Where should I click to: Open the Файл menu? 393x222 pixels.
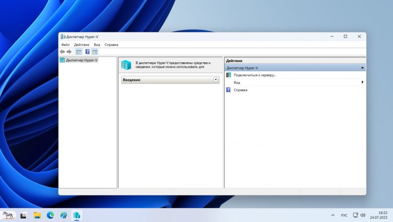(65, 45)
